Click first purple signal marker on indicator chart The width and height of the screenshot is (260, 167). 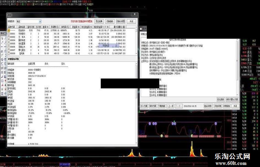pyautogui.click(x=150, y=123)
